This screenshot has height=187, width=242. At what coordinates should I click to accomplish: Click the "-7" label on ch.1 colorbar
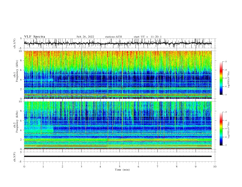(225, 95)
